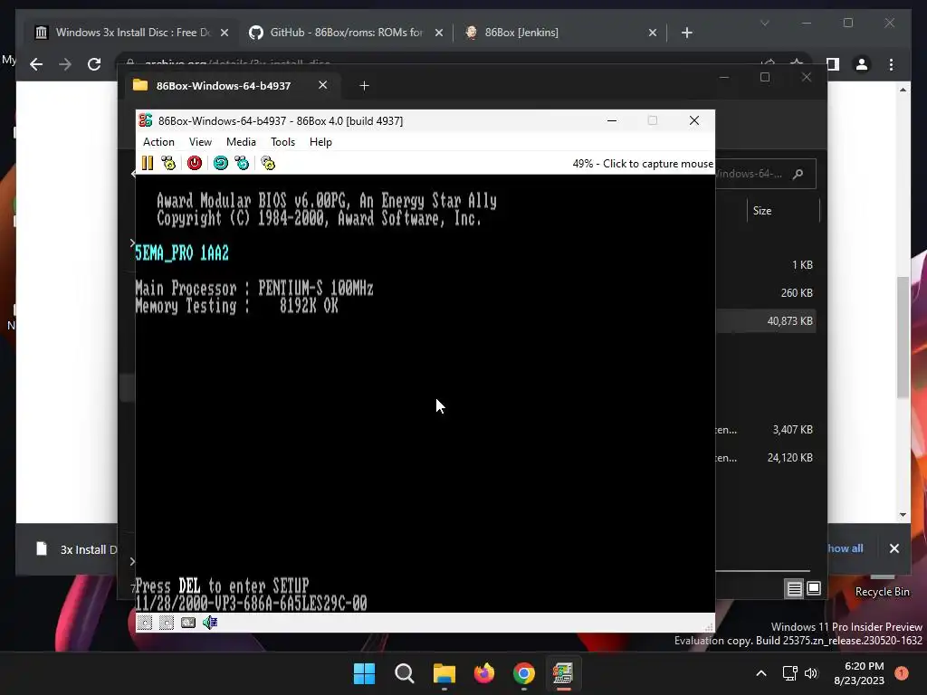Screen dimensions: 927x695
Task: Open taskbar Search
Action: [x=405, y=673]
